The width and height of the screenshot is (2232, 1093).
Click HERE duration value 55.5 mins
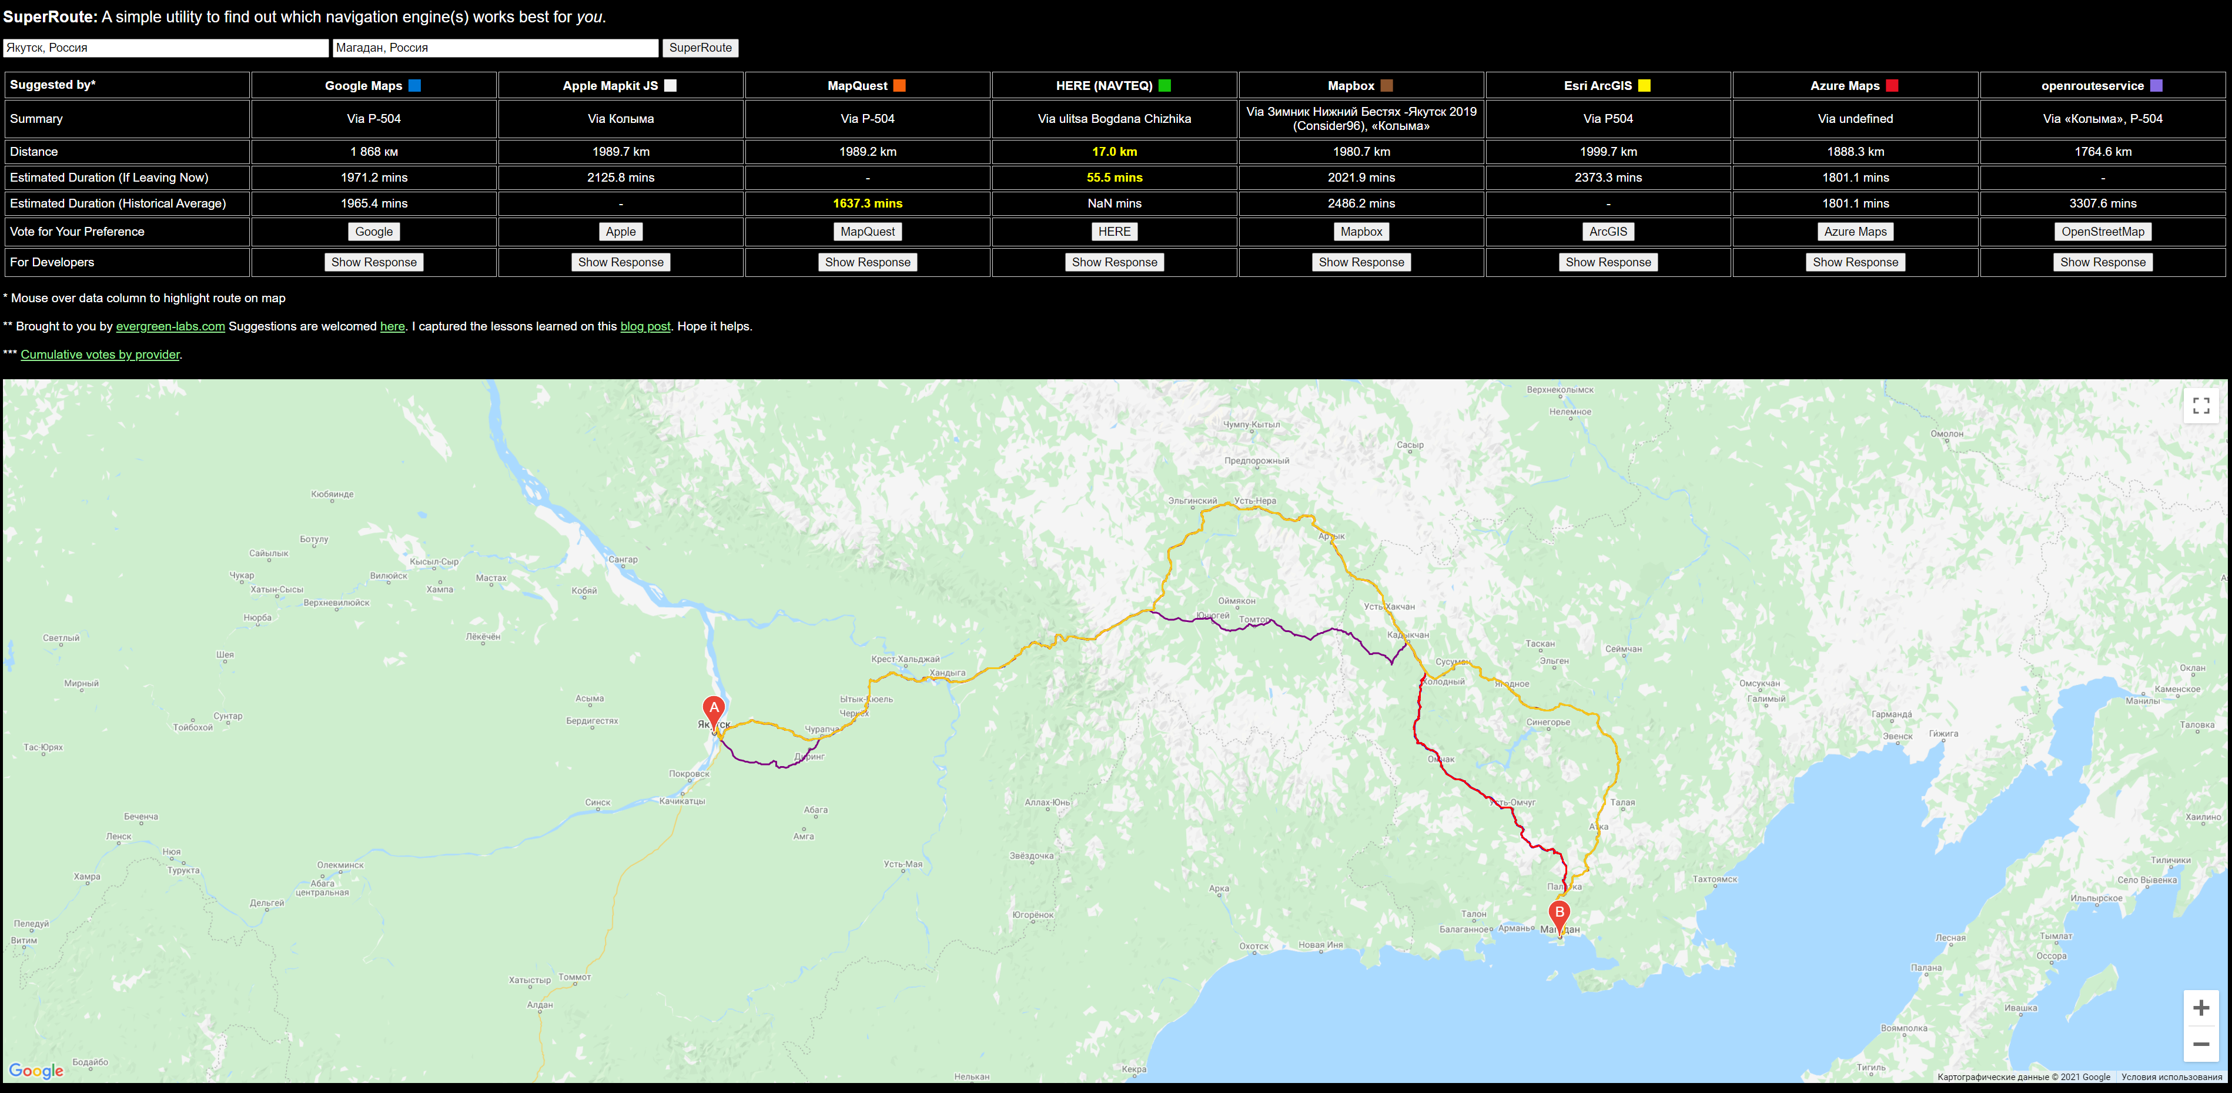tap(1115, 178)
